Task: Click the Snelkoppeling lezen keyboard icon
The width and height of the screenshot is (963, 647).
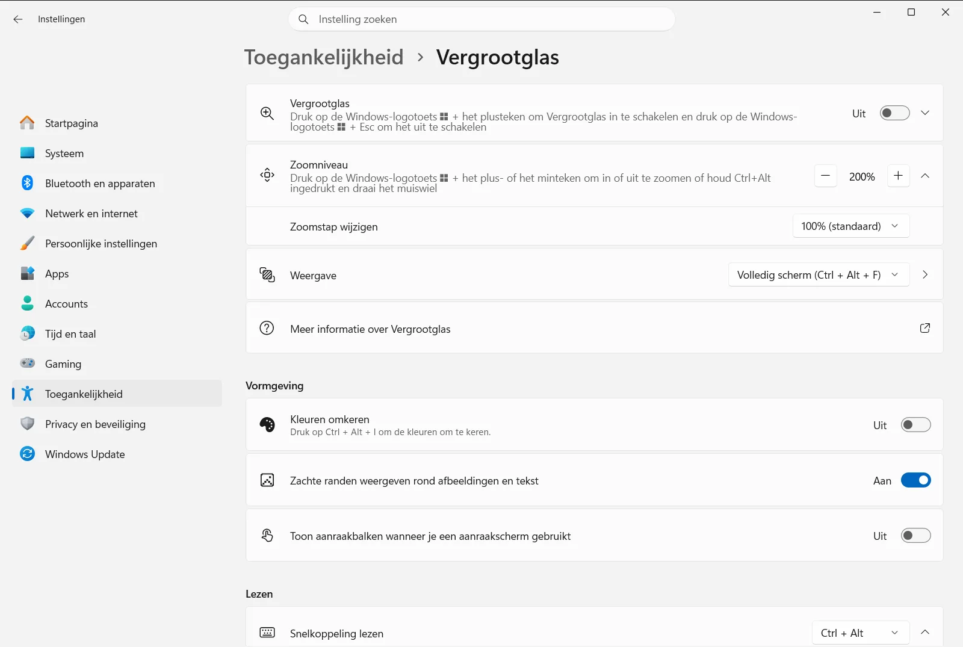Action: [267, 633]
